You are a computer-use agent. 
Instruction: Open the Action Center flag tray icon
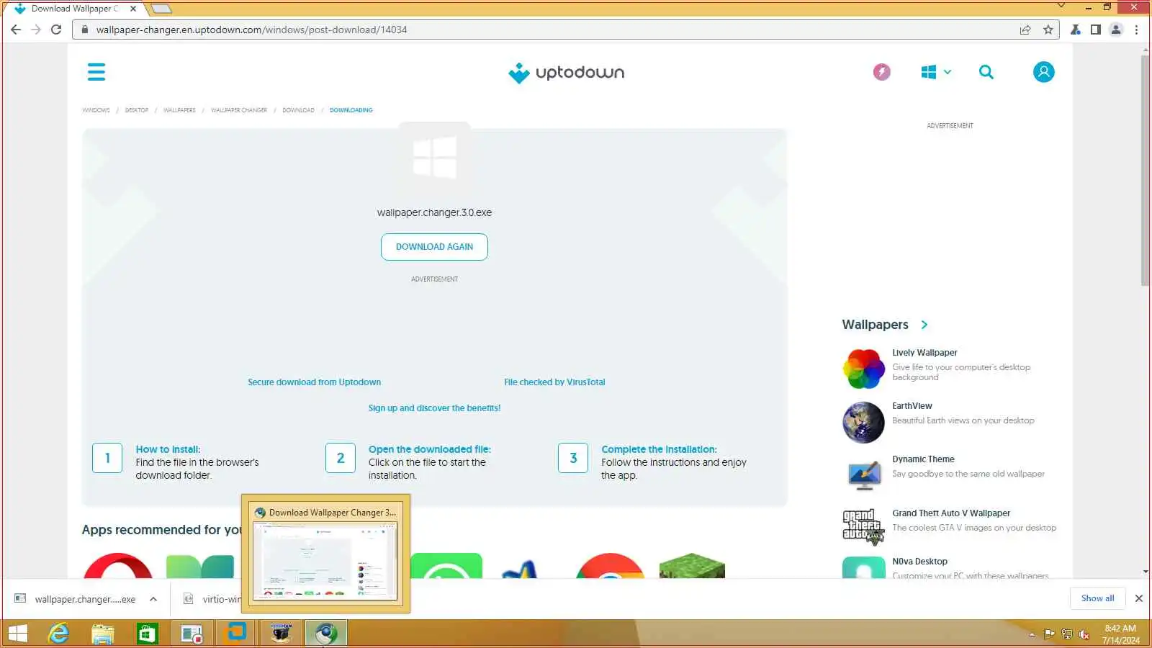(x=1049, y=634)
